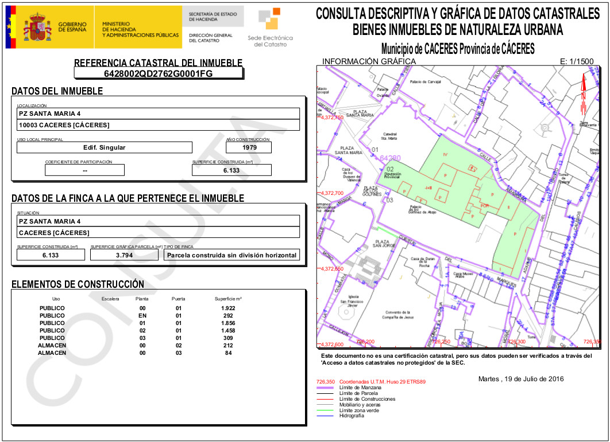Click the cadastral reference 6428002QD2762G0001FG box
Viewport: 610px width, 442px height.
(159, 73)
